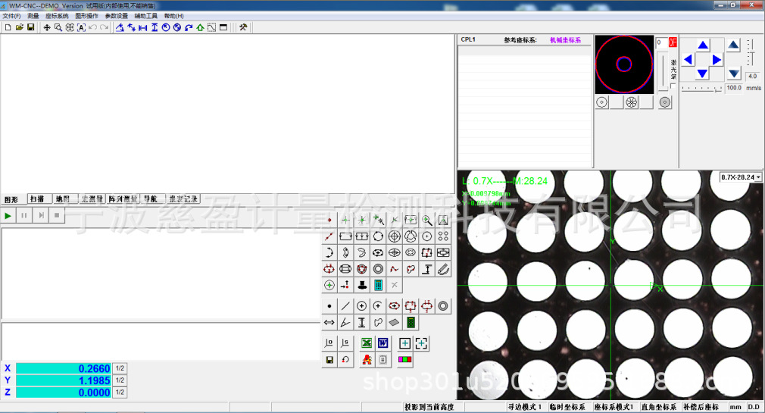Toggle the red OFF light switch
The width and height of the screenshot is (765, 413).
672,43
